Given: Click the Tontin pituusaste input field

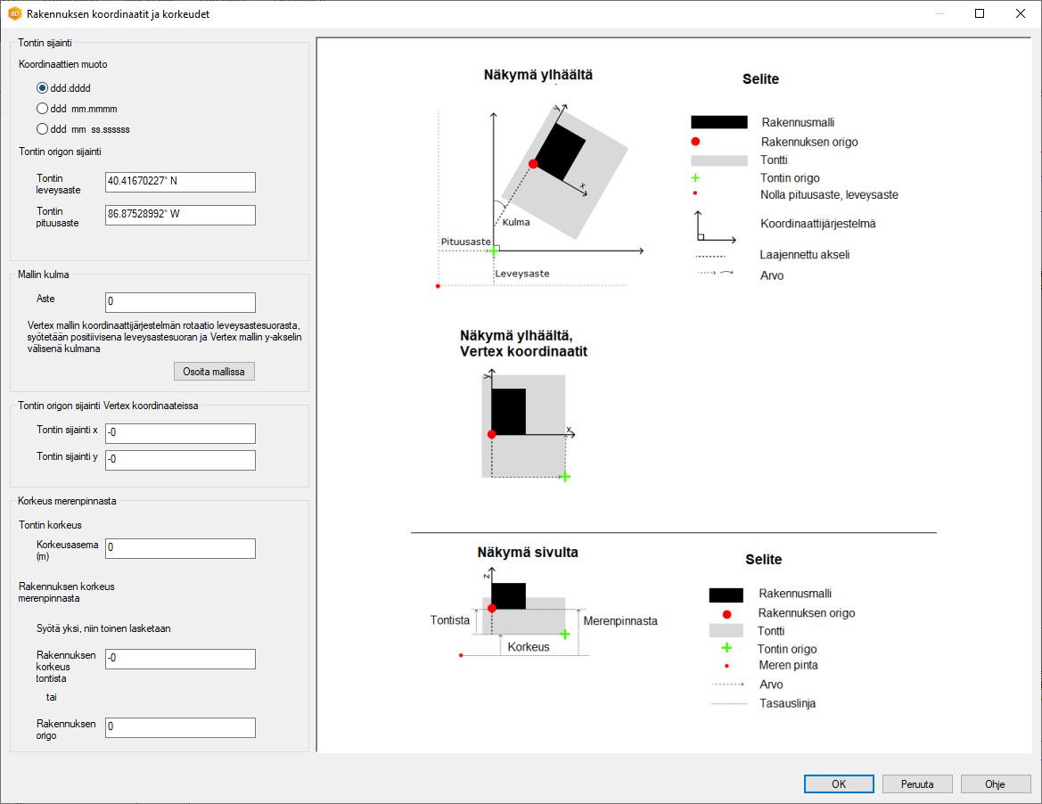Looking at the screenshot, I should coord(180,215).
